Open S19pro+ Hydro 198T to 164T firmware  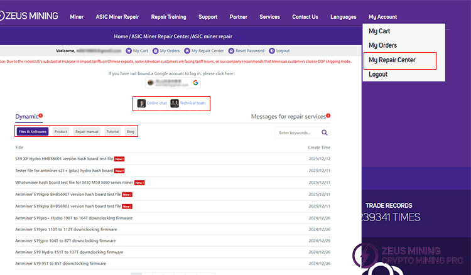click(x=73, y=218)
